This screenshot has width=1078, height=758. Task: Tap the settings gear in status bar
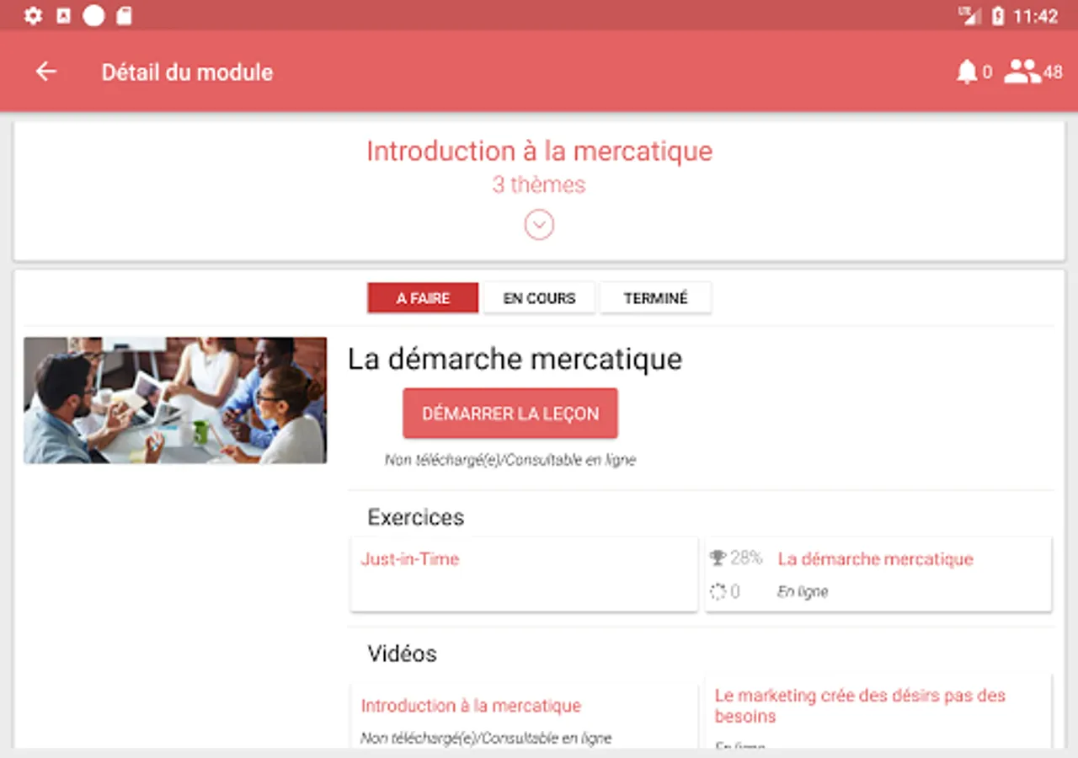coord(33,15)
